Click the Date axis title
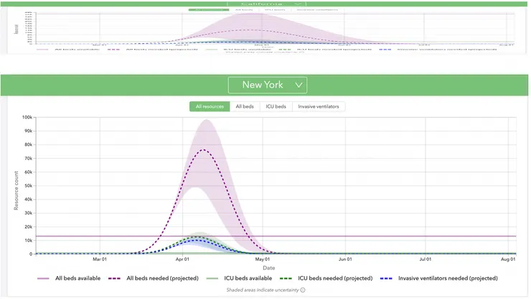 point(269,268)
